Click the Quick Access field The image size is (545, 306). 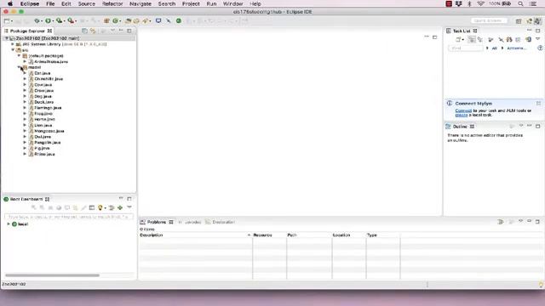click(488, 20)
